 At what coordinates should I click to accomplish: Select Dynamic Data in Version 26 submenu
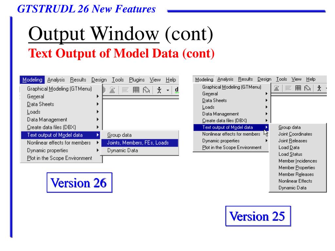(x=139, y=150)
